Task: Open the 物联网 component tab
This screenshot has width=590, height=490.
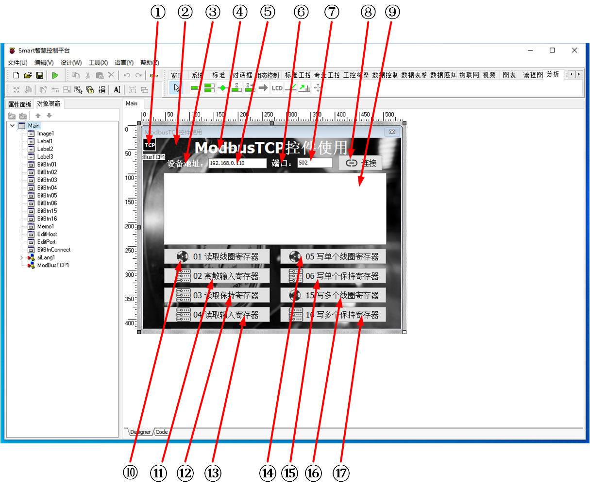Action: point(469,75)
